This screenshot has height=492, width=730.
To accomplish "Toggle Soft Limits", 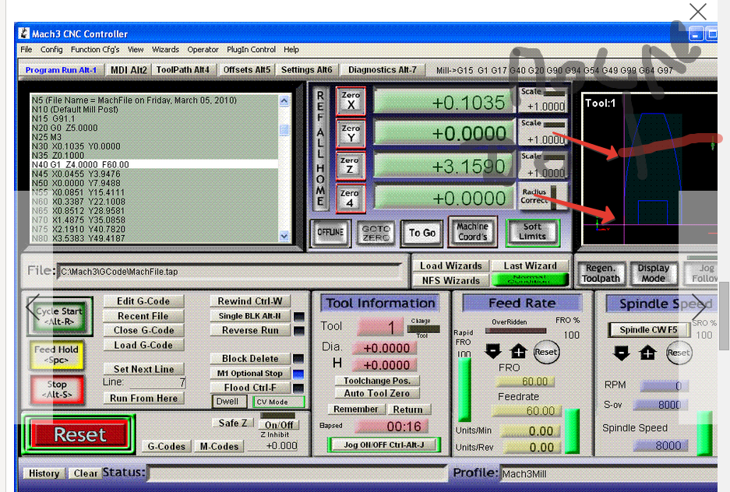I will 532,231.
